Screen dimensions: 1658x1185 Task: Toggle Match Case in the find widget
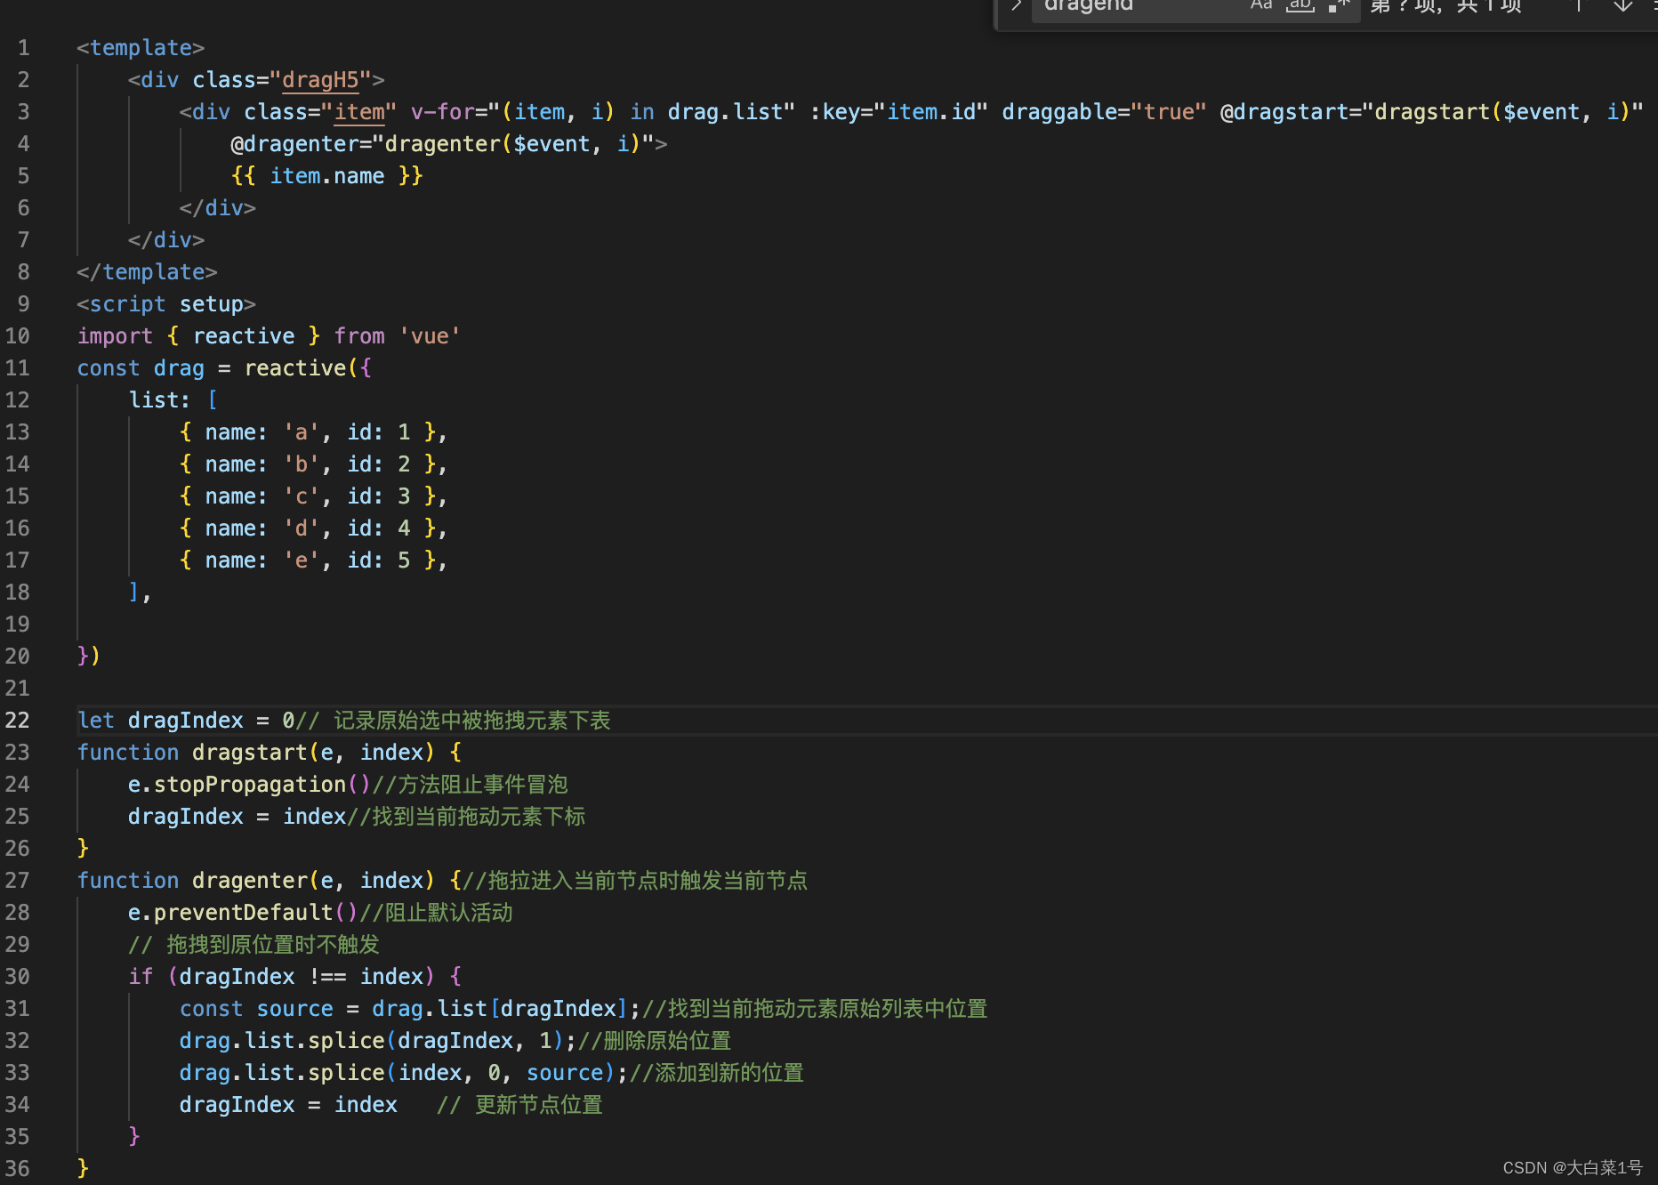(1261, 5)
